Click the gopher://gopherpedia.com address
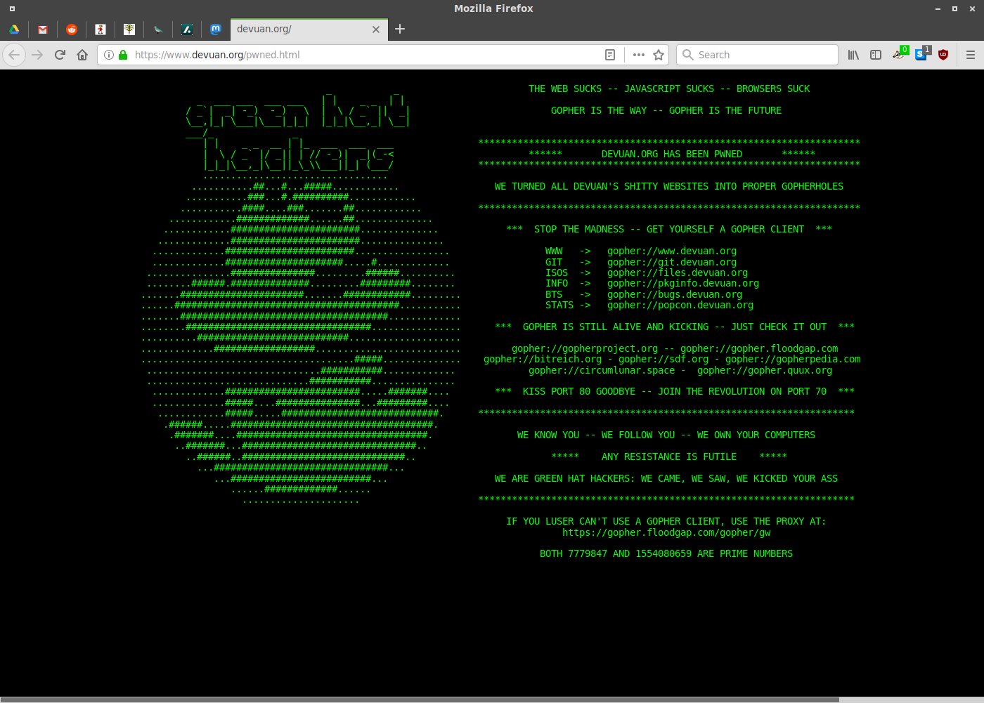Image resolution: width=984 pixels, height=703 pixels. point(793,360)
